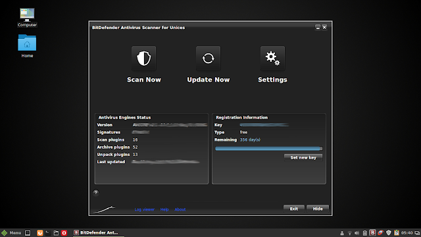Click the Update Now label
Screen dimensions: 421x237
click(x=209, y=80)
